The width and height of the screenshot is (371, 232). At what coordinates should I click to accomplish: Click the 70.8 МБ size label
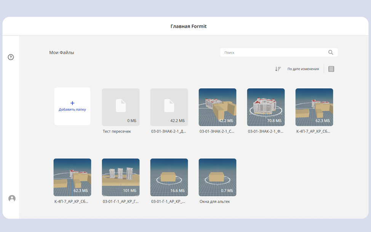coord(274,121)
